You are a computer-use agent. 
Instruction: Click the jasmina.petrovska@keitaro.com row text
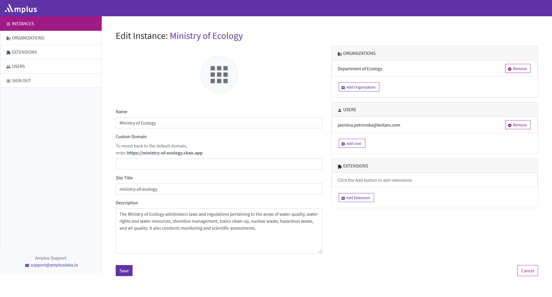369,125
